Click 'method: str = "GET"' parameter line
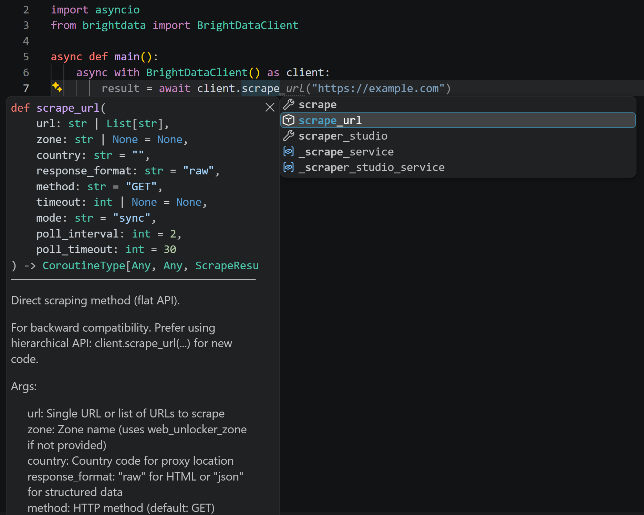This screenshot has height=515, width=644. 99,186
